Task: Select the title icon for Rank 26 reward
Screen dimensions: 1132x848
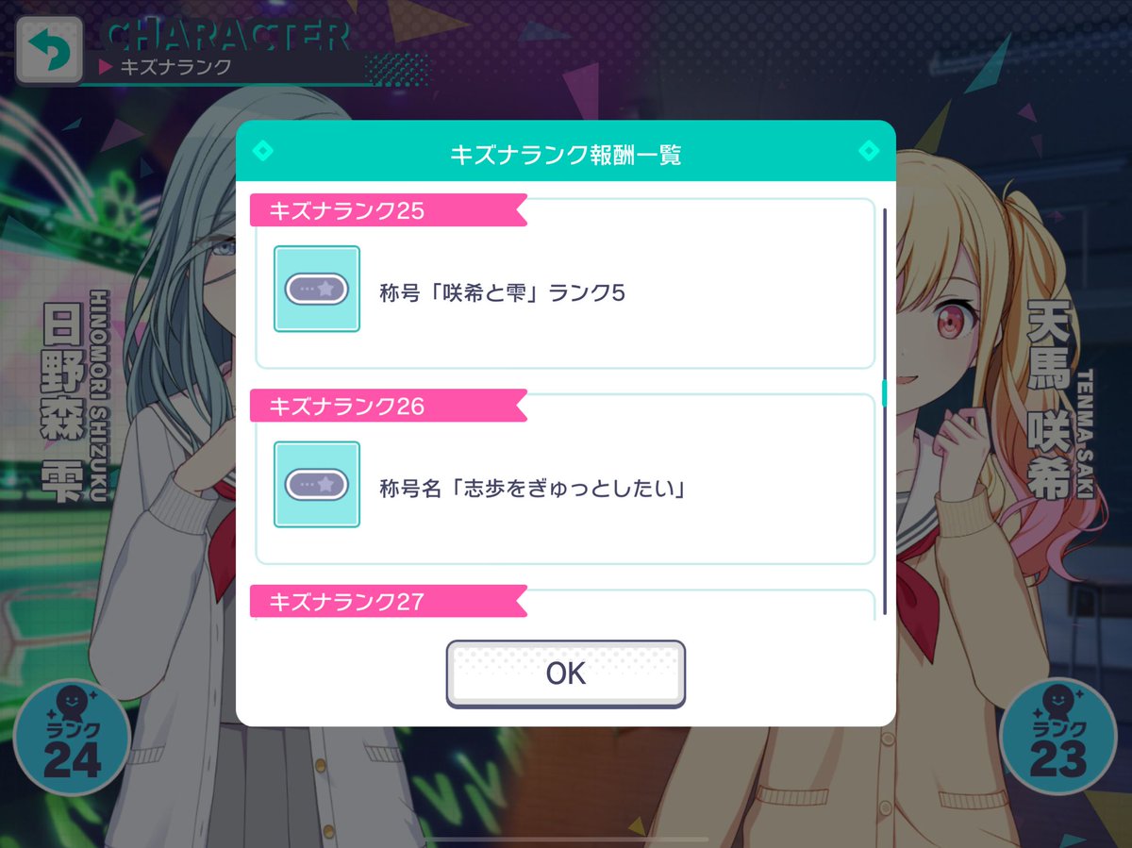Action: tap(317, 484)
